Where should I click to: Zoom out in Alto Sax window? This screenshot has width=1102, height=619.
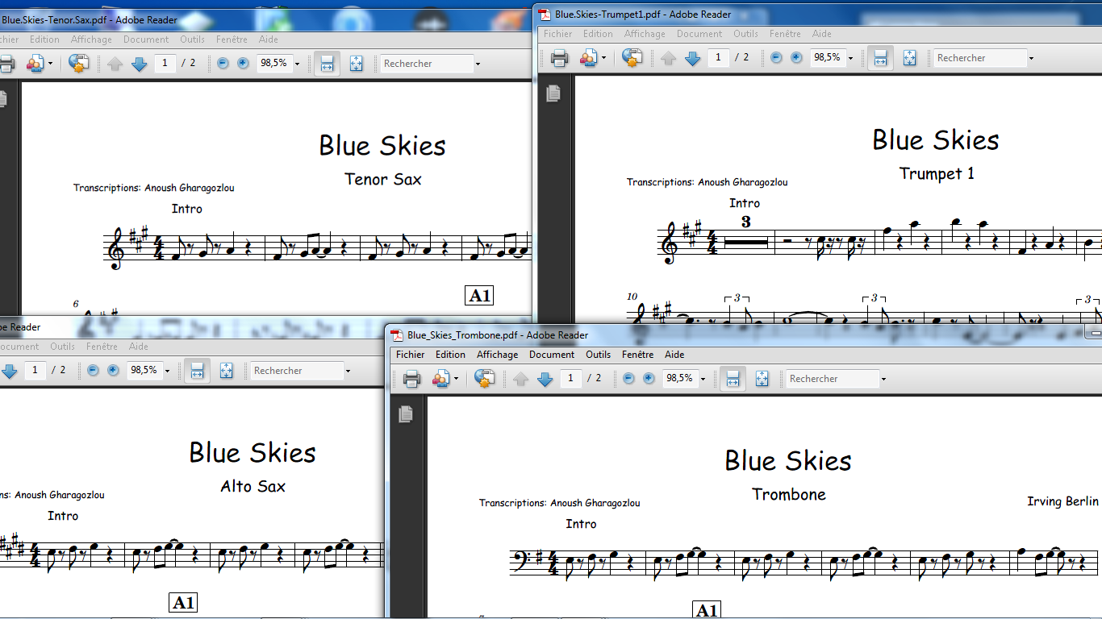tap(93, 370)
